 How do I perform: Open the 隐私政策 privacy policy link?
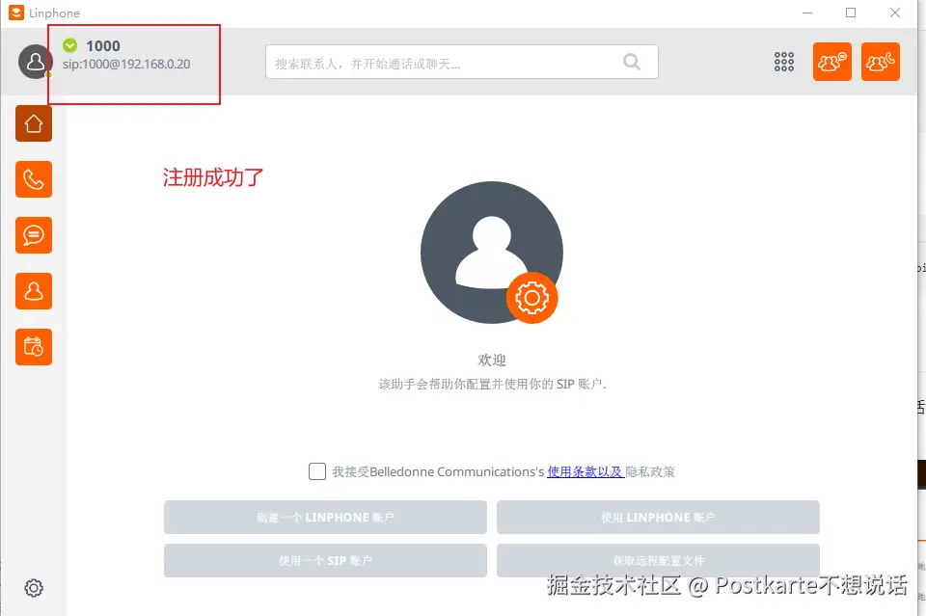(650, 471)
